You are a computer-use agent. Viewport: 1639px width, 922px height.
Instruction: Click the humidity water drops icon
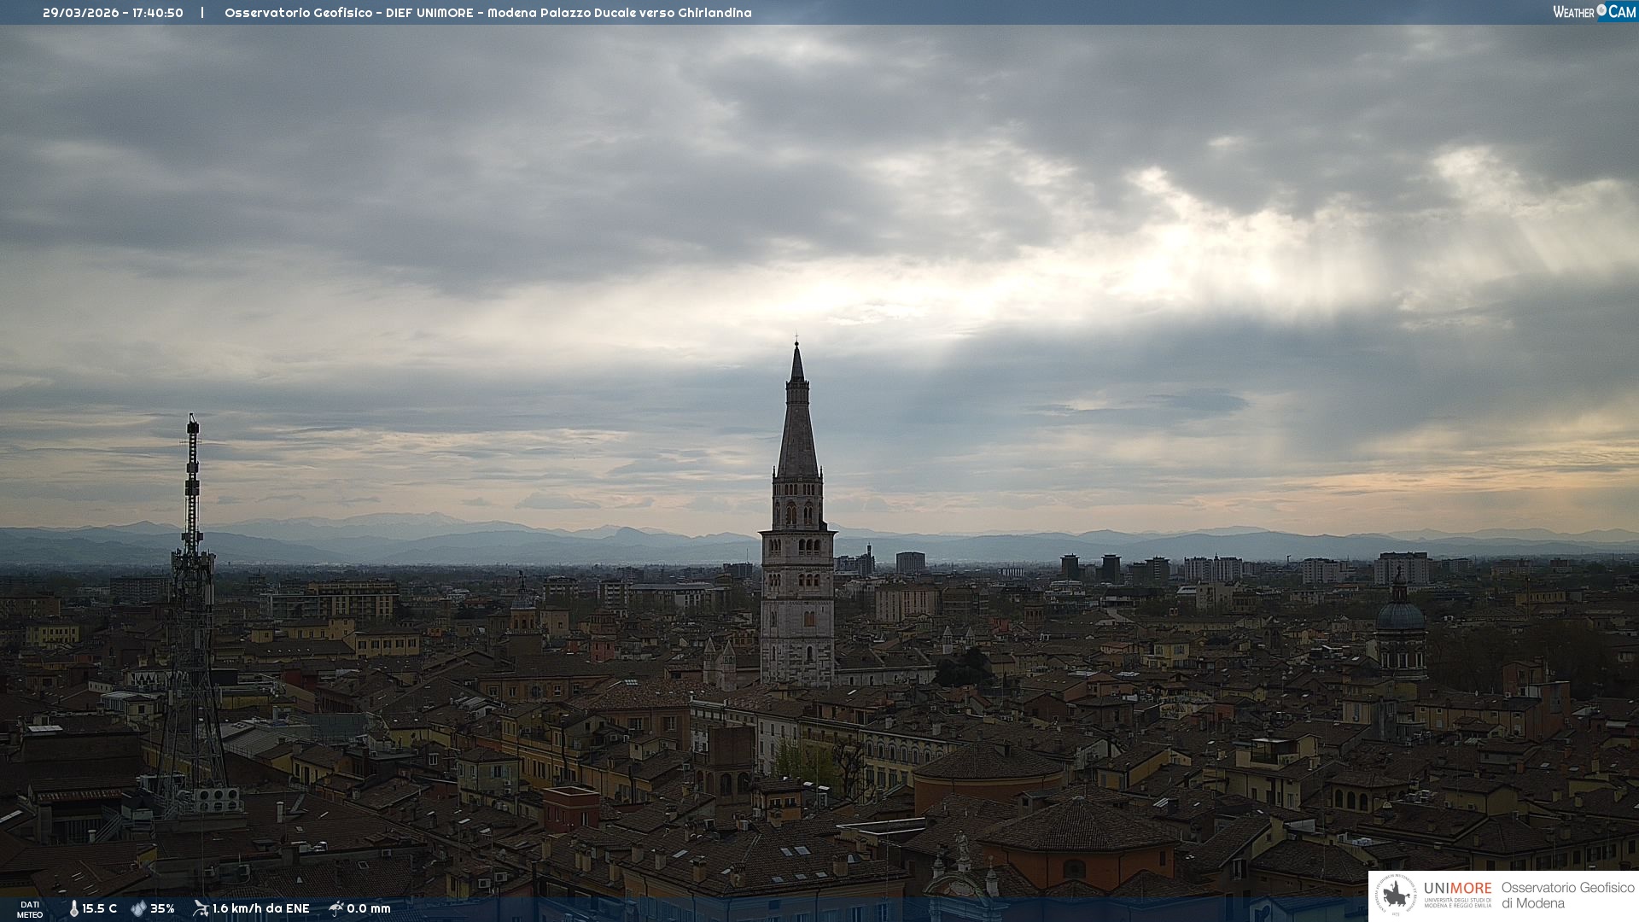coord(138,908)
